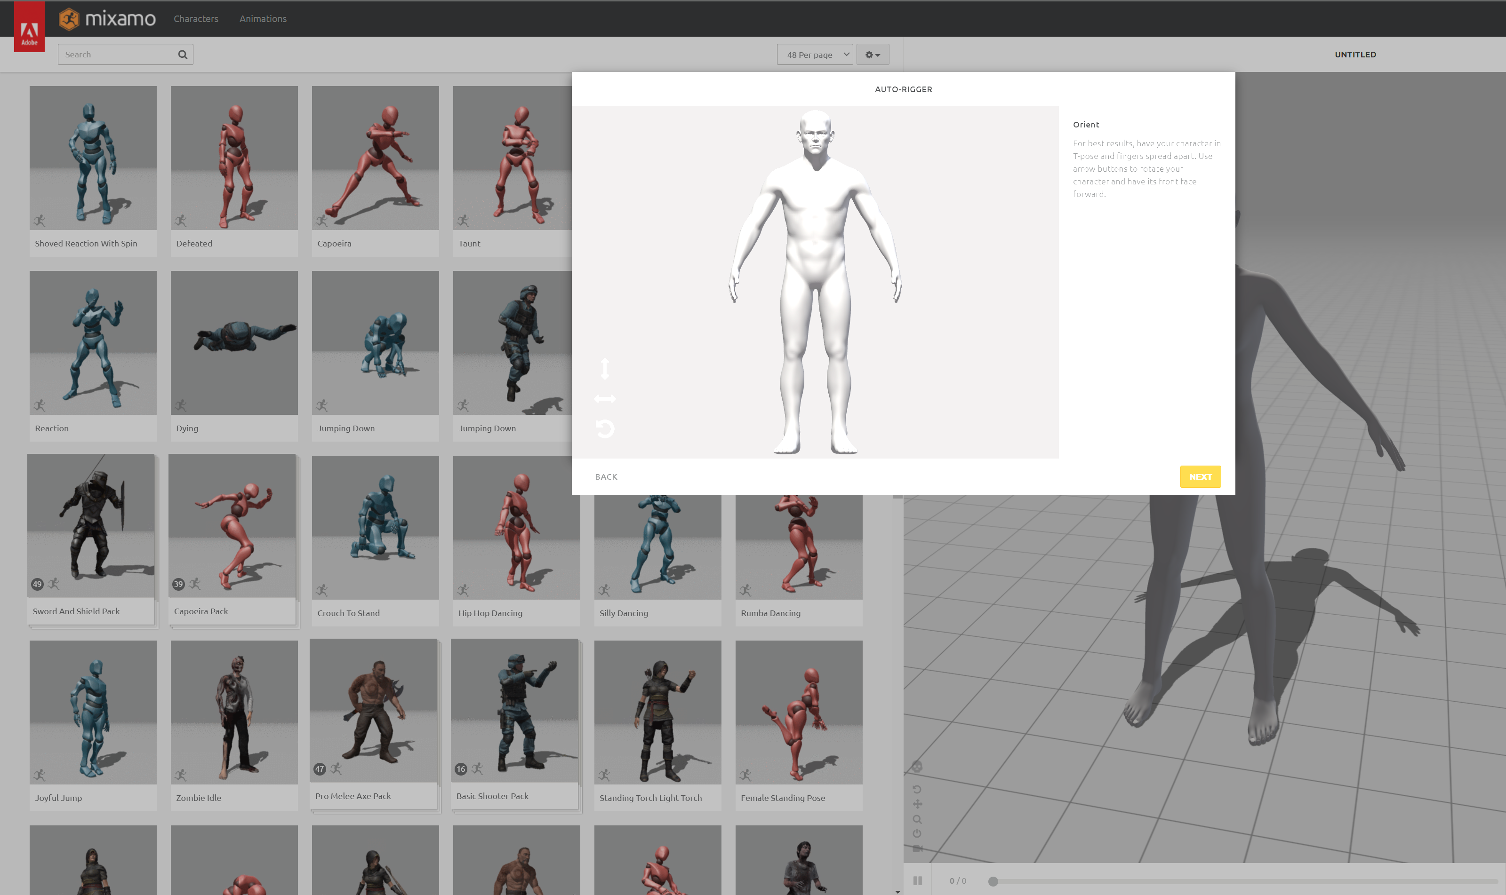The image size is (1506, 895).
Task: Click running-man icon on Joyful Jump card
Action: 40,775
